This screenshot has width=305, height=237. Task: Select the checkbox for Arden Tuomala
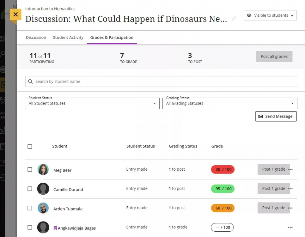tap(30, 208)
